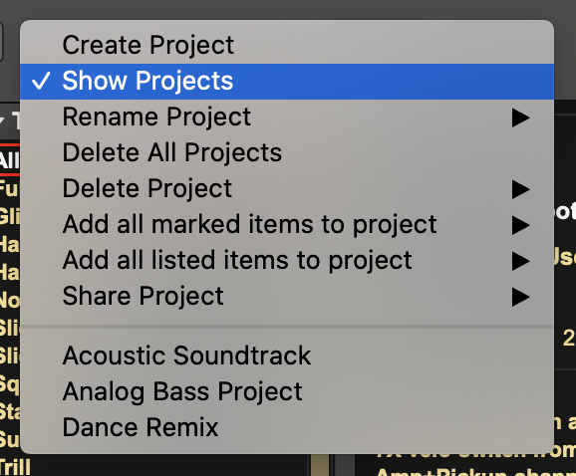
Task: Select the Trill item in the list
Action: point(15,467)
